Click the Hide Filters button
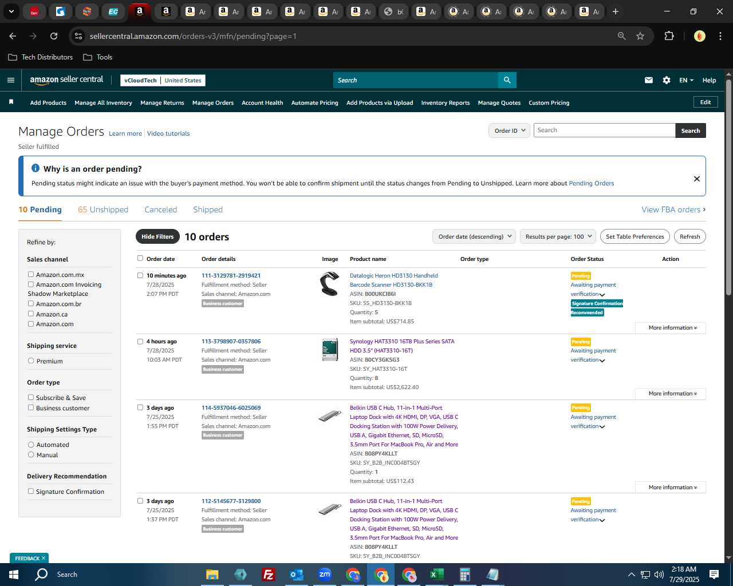This screenshot has width=733, height=586. 157,236
